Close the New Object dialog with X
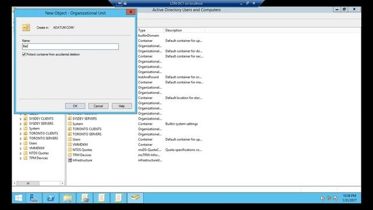The image size is (373, 210). pyautogui.click(x=131, y=12)
